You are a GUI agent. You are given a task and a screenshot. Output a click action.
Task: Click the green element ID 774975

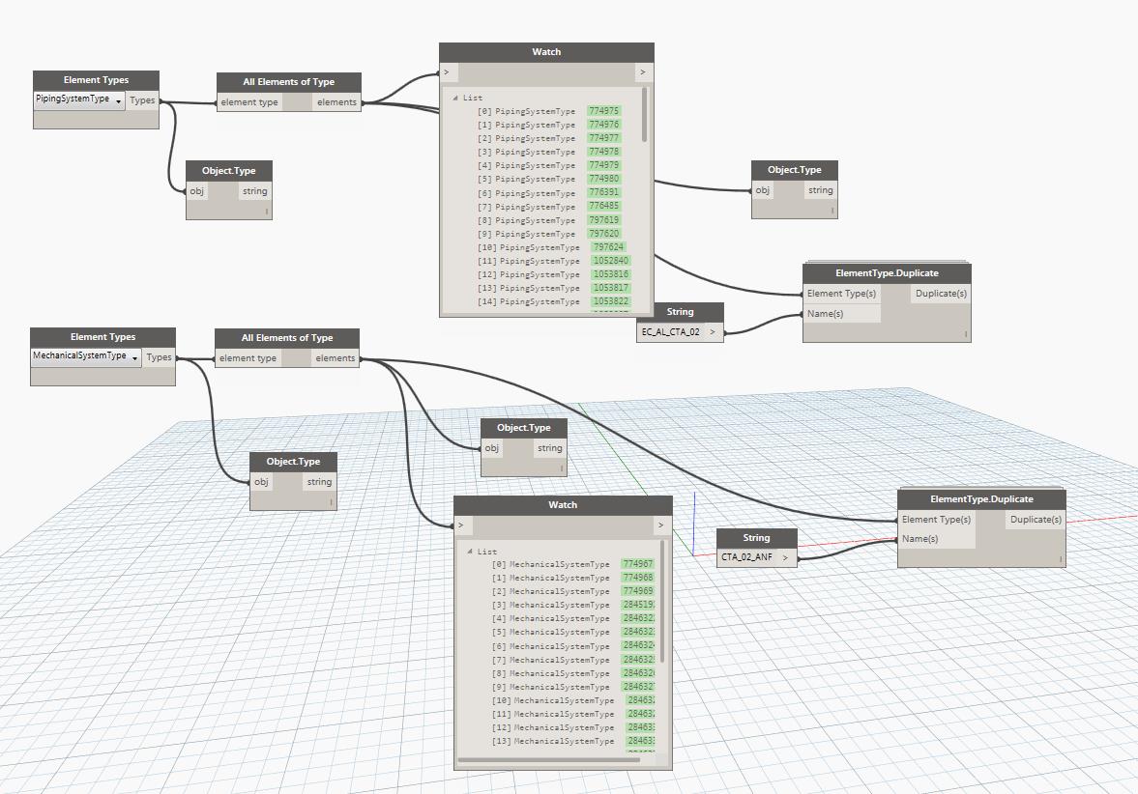click(603, 111)
